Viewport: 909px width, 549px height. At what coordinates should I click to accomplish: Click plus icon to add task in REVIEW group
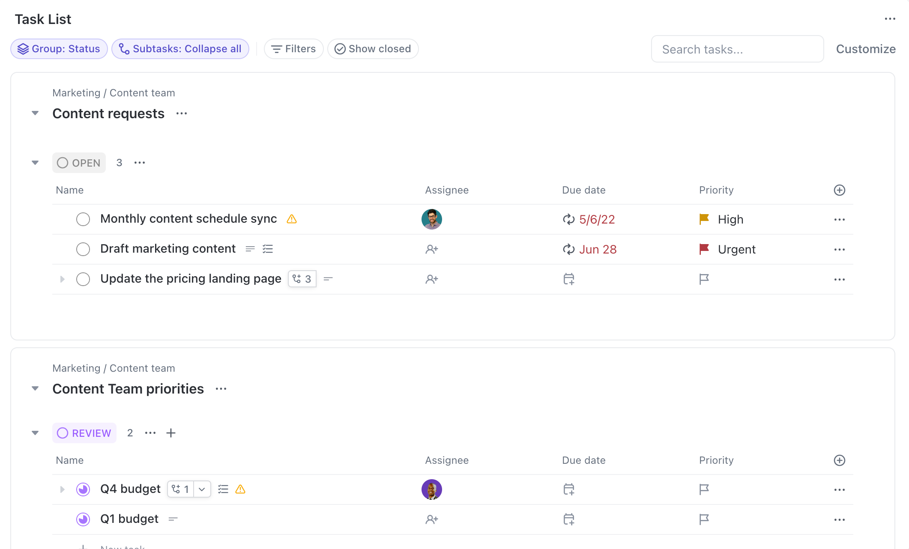pyautogui.click(x=171, y=433)
